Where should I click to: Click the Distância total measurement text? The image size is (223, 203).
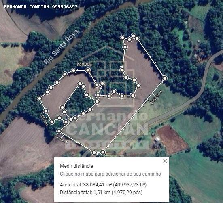(x=101, y=193)
